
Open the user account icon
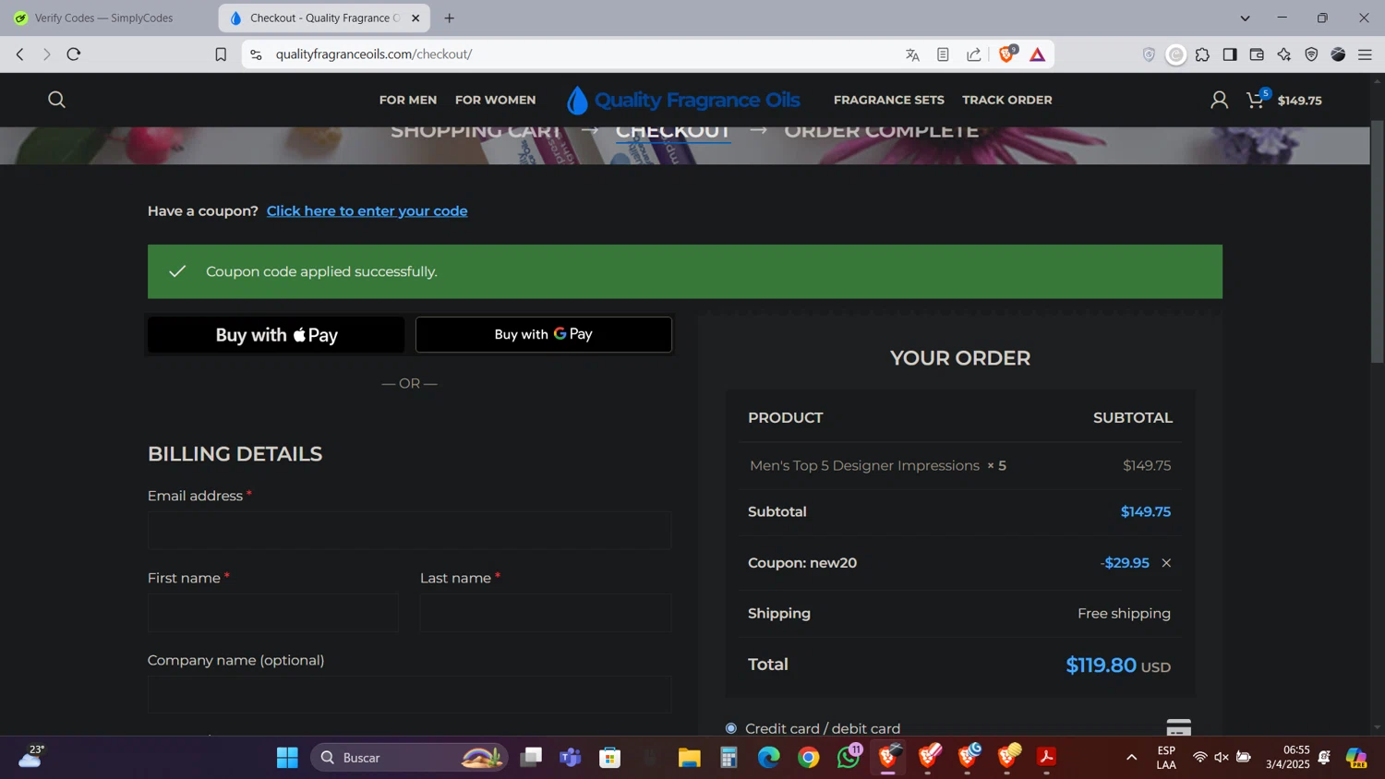(x=1219, y=100)
